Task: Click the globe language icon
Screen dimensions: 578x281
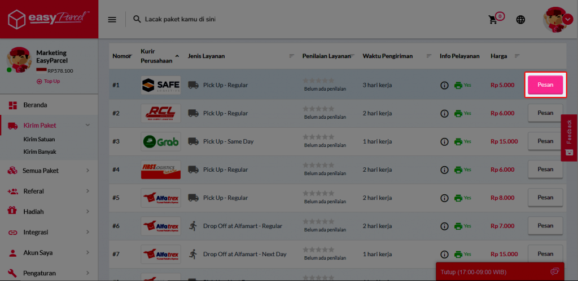Action: [520, 20]
